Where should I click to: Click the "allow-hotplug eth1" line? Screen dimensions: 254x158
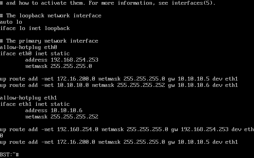(29, 98)
